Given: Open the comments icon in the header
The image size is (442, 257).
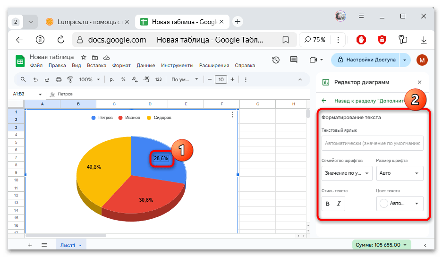Looking at the screenshot, I should pyautogui.click(x=294, y=60).
